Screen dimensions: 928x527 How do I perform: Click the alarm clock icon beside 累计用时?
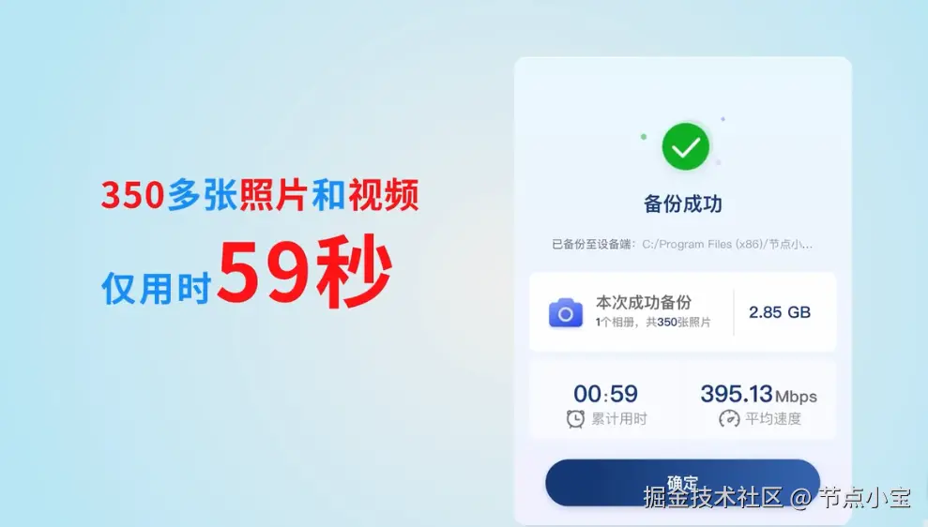(x=575, y=419)
